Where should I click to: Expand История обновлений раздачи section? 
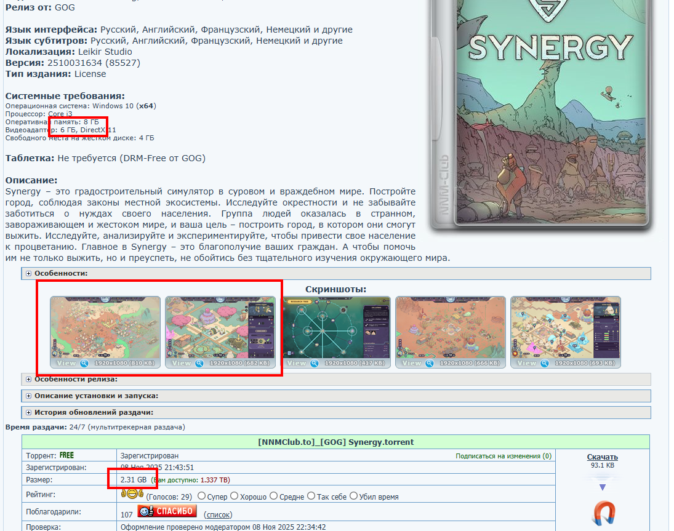28,412
